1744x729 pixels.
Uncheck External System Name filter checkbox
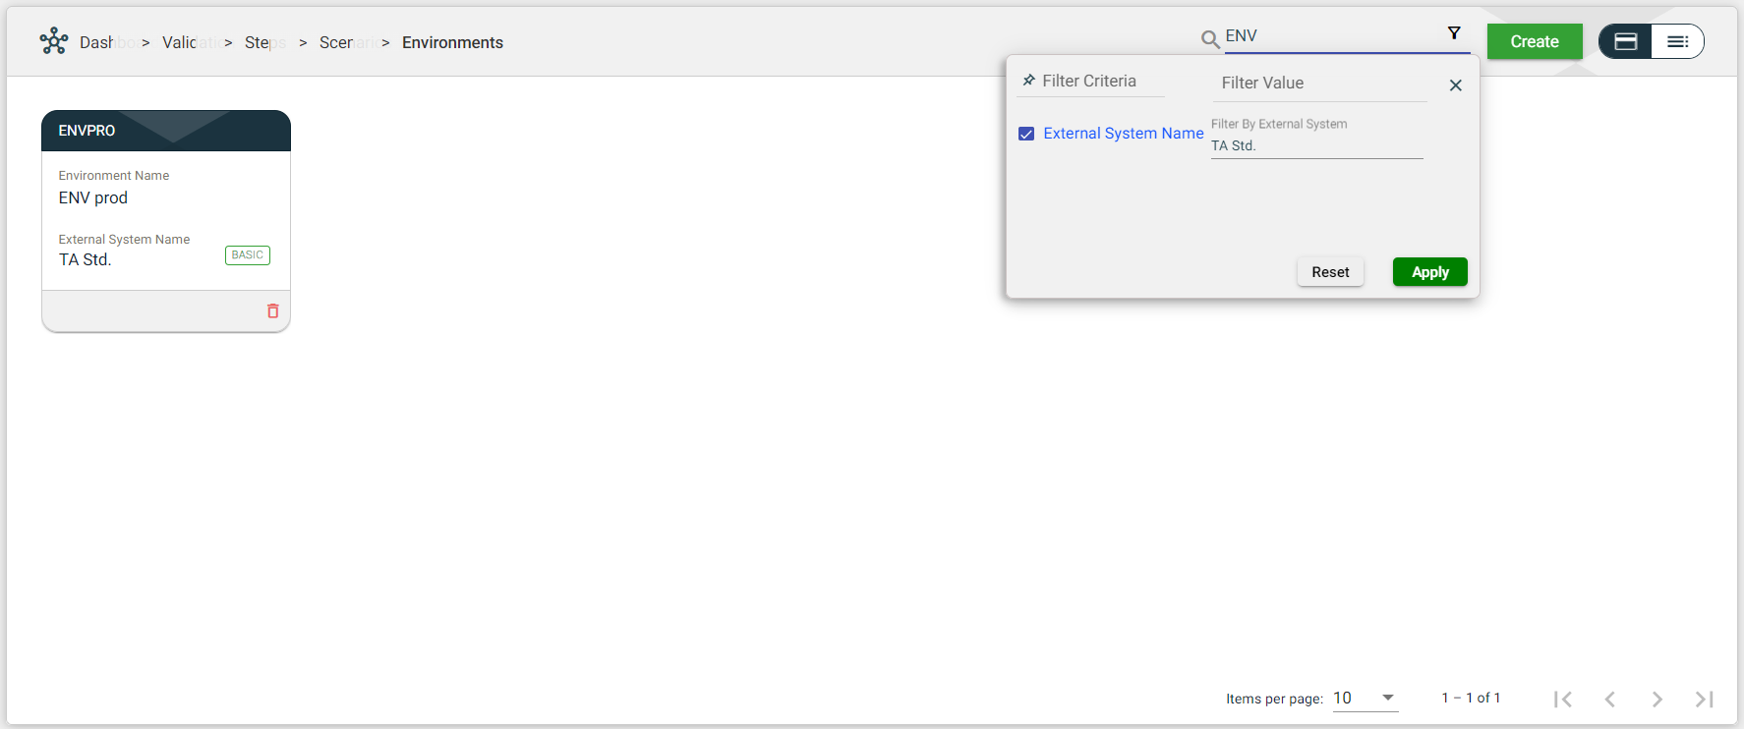tap(1026, 134)
